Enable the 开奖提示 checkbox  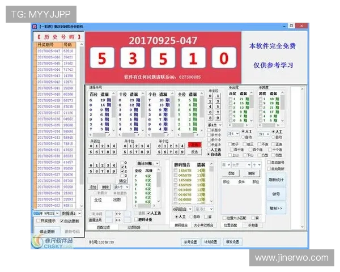[x=37, y=221]
